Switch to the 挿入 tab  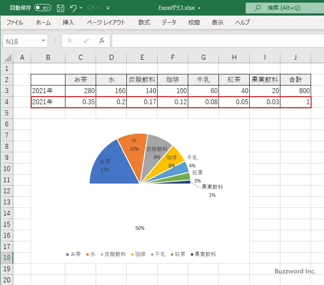[69, 22]
